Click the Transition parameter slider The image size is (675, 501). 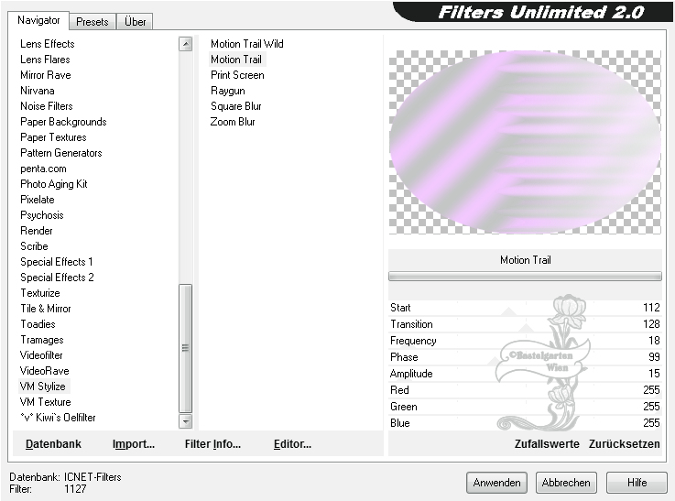[525, 324]
